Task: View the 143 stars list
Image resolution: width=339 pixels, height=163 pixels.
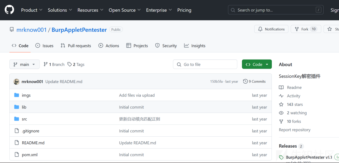Action: coord(295,104)
